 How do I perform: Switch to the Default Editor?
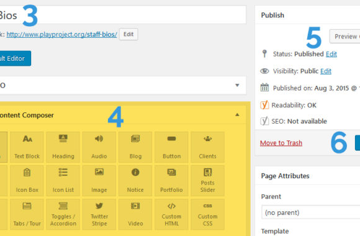pos(15,58)
